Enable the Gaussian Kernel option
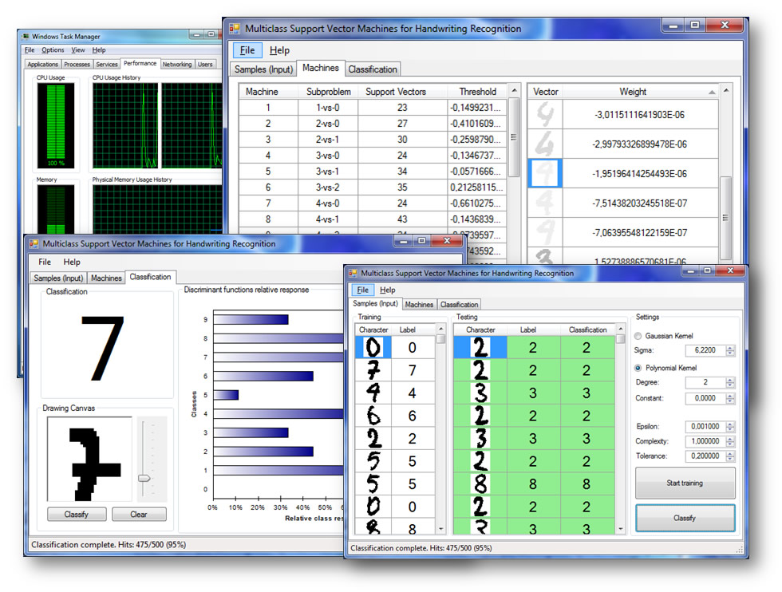The width and height of the screenshot is (782, 592). point(639,336)
